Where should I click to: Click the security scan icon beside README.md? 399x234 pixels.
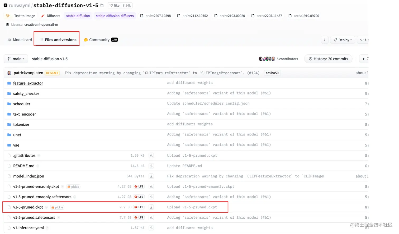pyautogui.click(x=38, y=166)
